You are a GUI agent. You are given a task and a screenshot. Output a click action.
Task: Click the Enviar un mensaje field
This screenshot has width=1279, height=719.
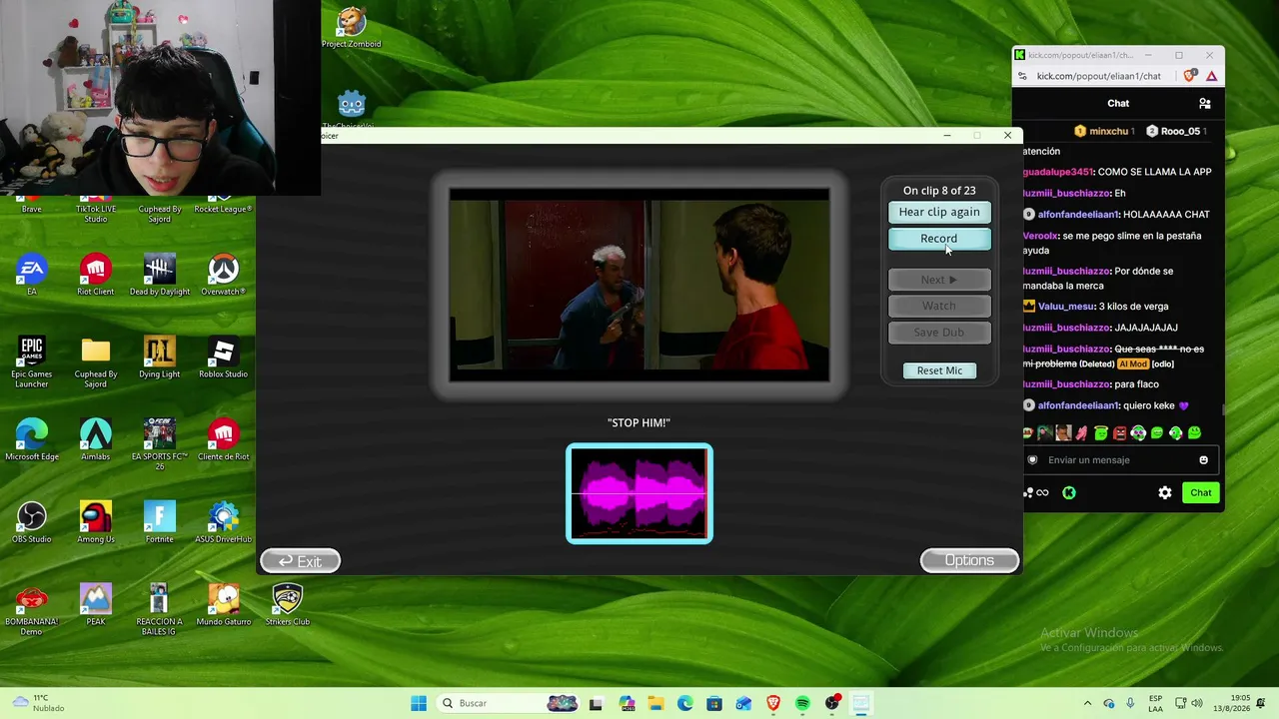coord(1117,460)
